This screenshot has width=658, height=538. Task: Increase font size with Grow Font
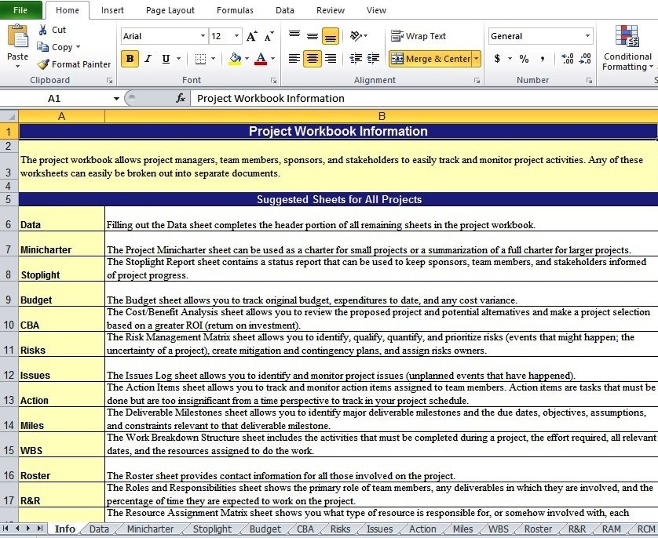click(251, 36)
